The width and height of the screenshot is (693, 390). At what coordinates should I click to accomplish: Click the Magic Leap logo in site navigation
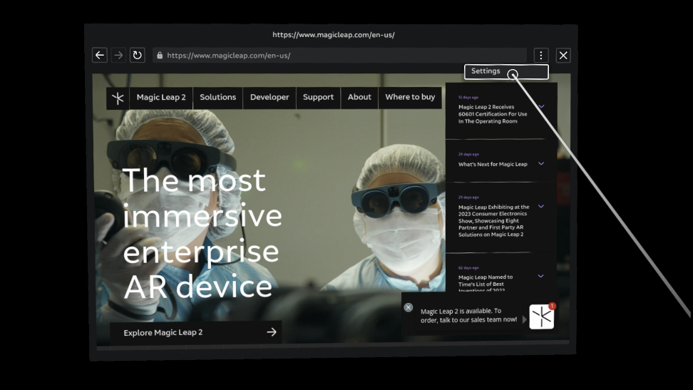point(118,98)
